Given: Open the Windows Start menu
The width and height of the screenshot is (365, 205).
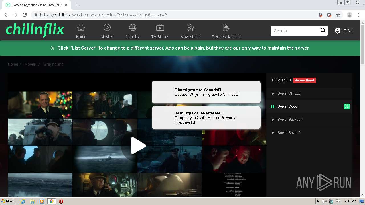Looking at the screenshot, I should [x=8, y=201].
